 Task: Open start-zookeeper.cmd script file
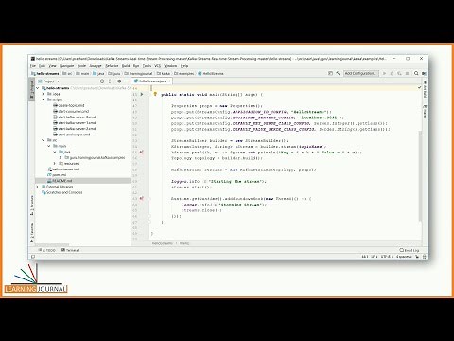pyautogui.click(x=72, y=135)
